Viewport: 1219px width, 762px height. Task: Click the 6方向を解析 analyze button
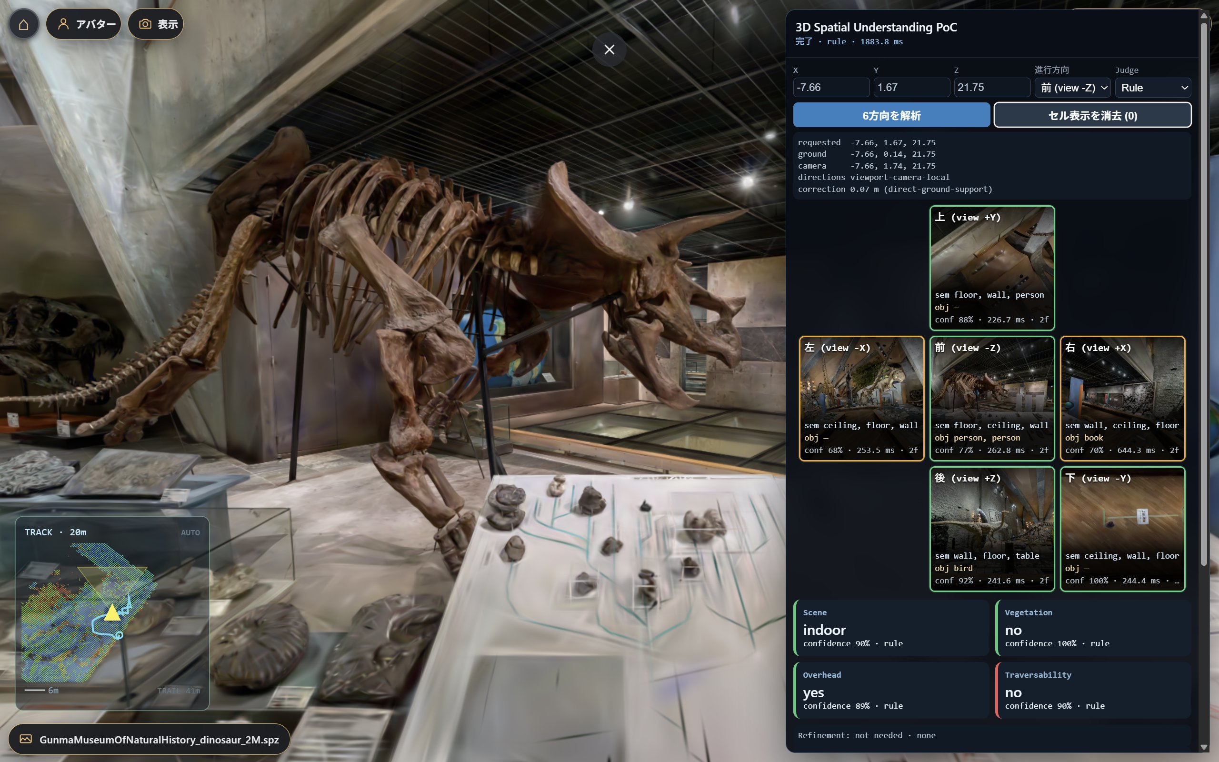pyautogui.click(x=891, y=115)
